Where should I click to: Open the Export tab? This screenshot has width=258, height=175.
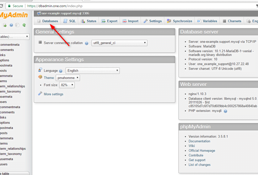click(x=109, y=21)
